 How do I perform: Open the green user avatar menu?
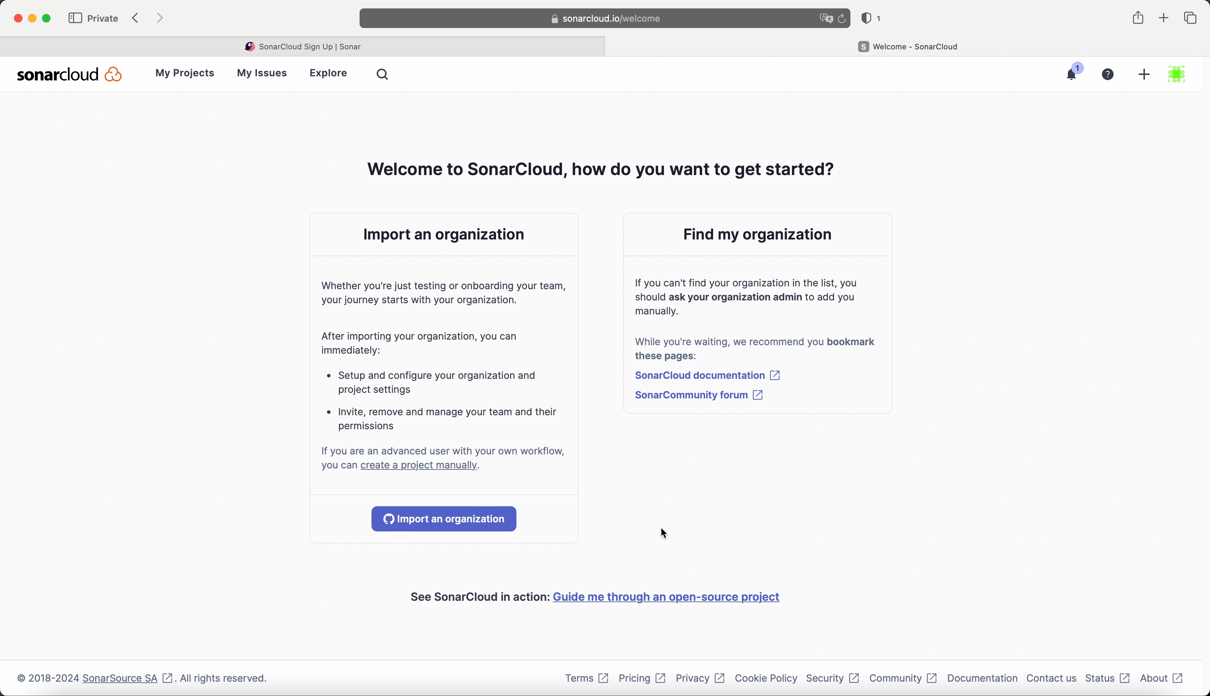point(1176,75)
